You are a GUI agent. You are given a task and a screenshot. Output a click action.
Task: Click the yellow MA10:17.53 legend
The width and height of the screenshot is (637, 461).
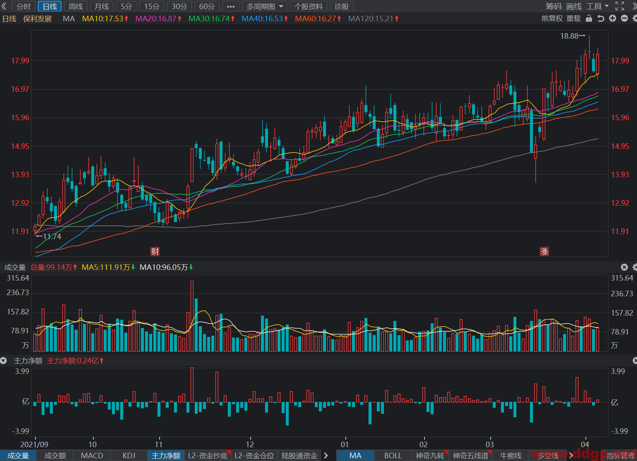105,19
